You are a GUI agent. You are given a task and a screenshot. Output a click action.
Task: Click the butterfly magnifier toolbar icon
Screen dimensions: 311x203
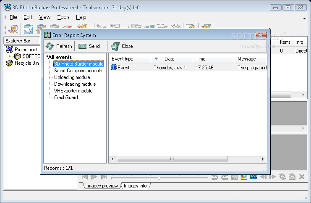pyautogui.click(x=13, y=29)
